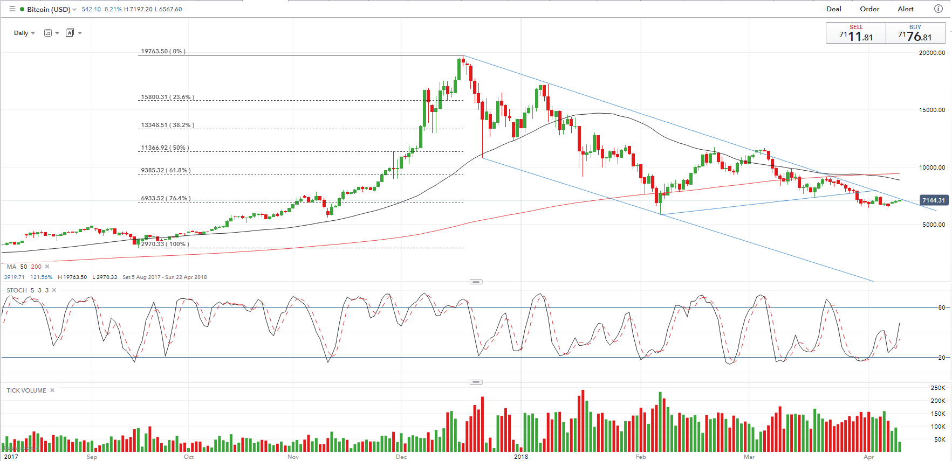Click the chart type candlestick icon
952x461 pixels.
(x=70, y=33)
